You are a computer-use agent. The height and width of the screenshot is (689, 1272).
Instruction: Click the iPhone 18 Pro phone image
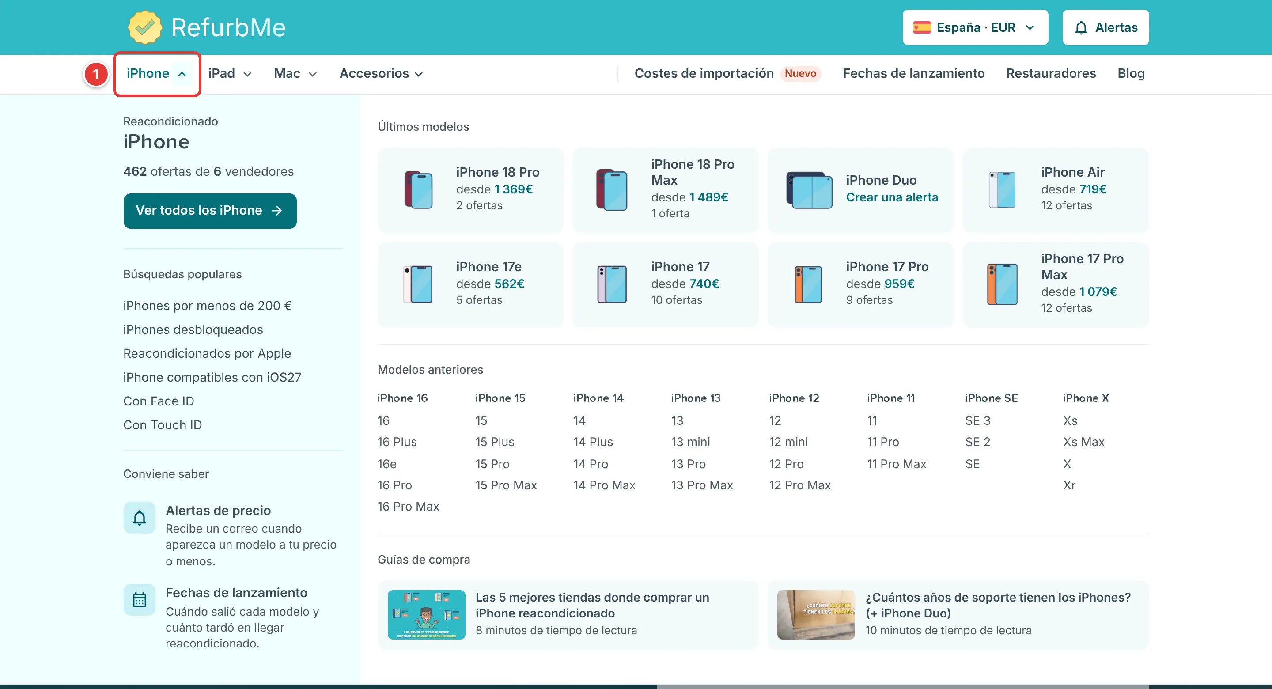click(x=418, y=189)
